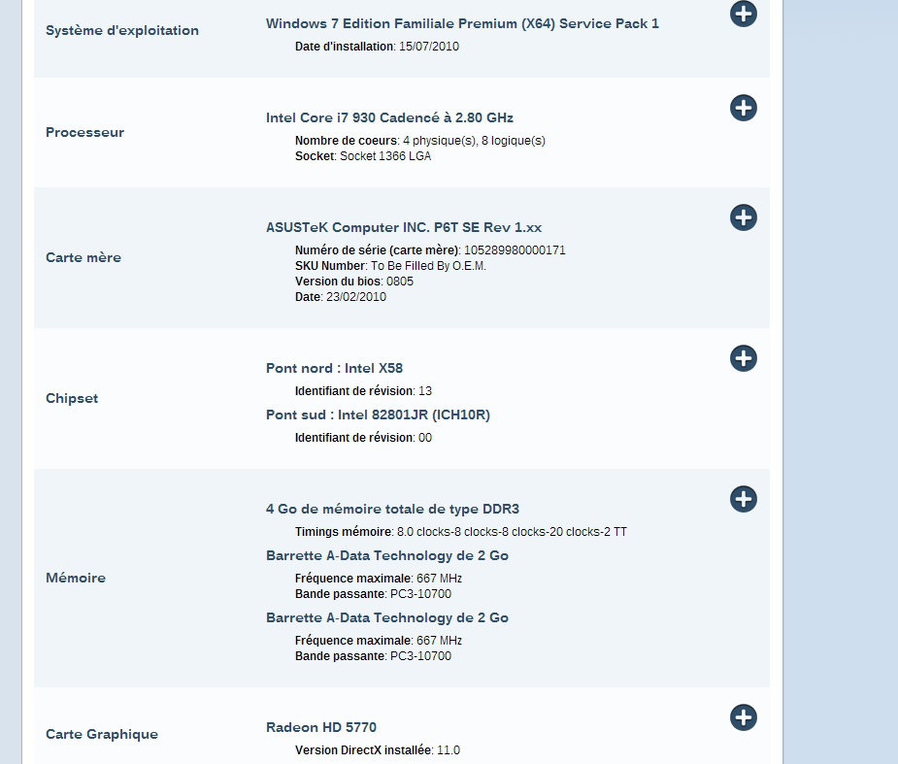The image size is (898, 764).
Task: Click first Fréquence maximale 667 MHz line
Action: pos(379,579)
